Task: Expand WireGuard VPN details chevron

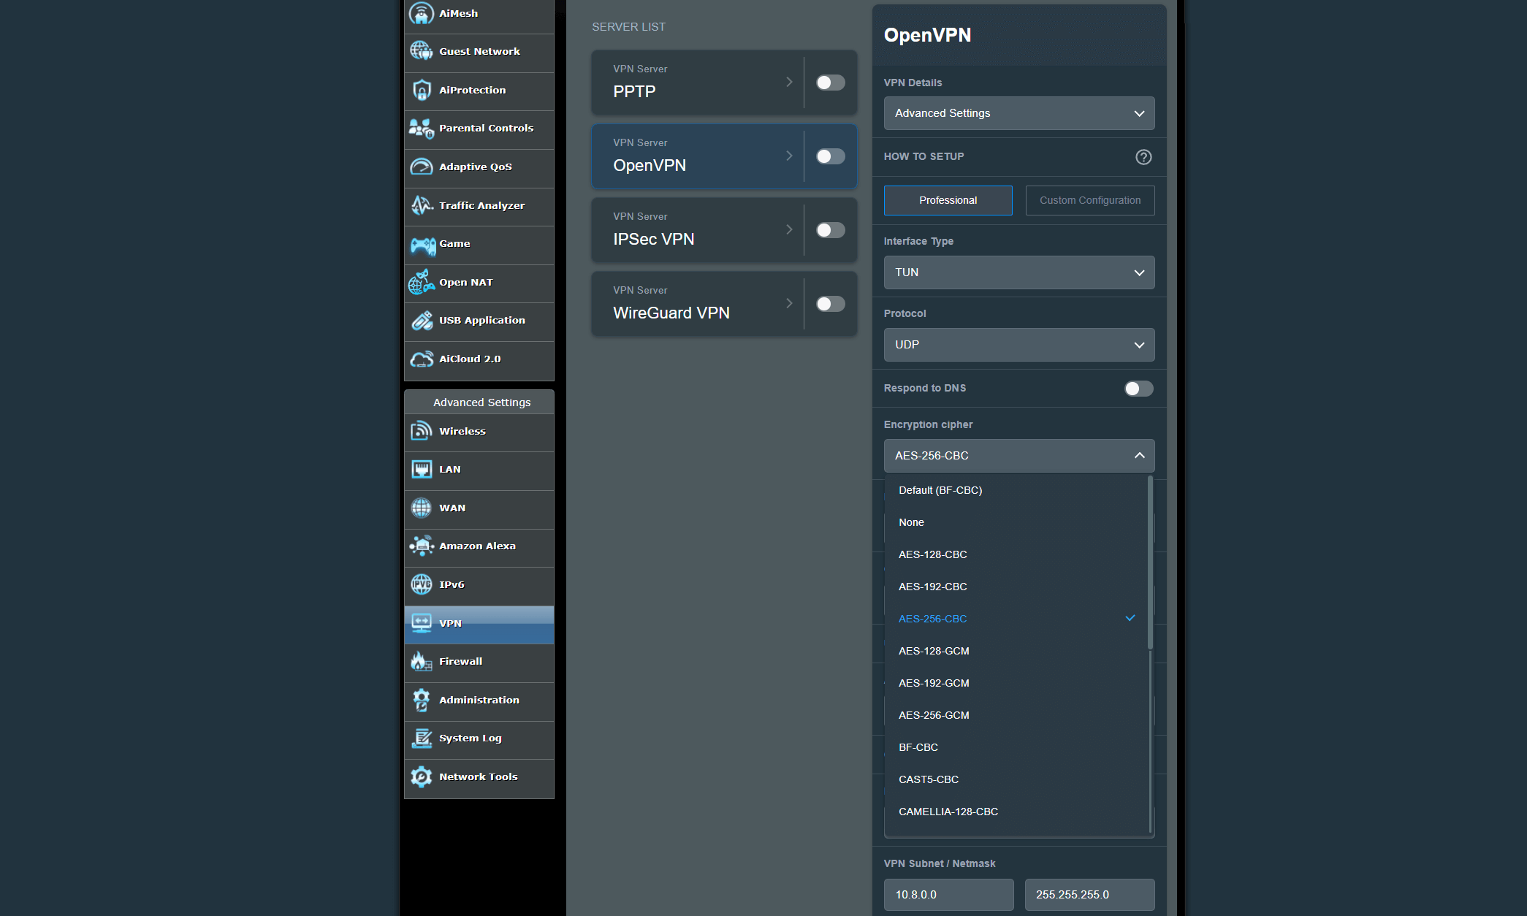Action: [x=789, y=303]
